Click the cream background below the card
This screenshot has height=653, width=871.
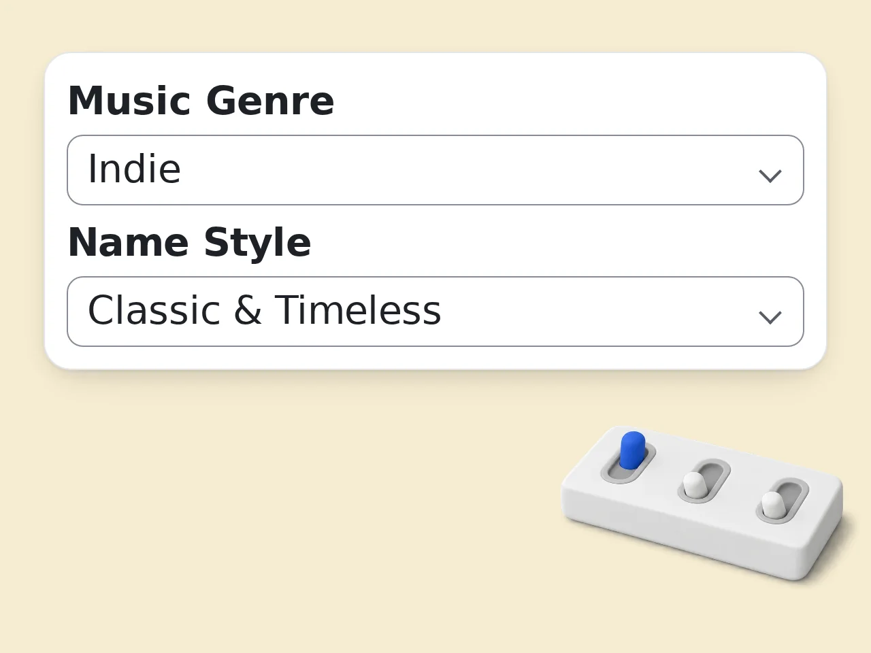coord(272,510)
